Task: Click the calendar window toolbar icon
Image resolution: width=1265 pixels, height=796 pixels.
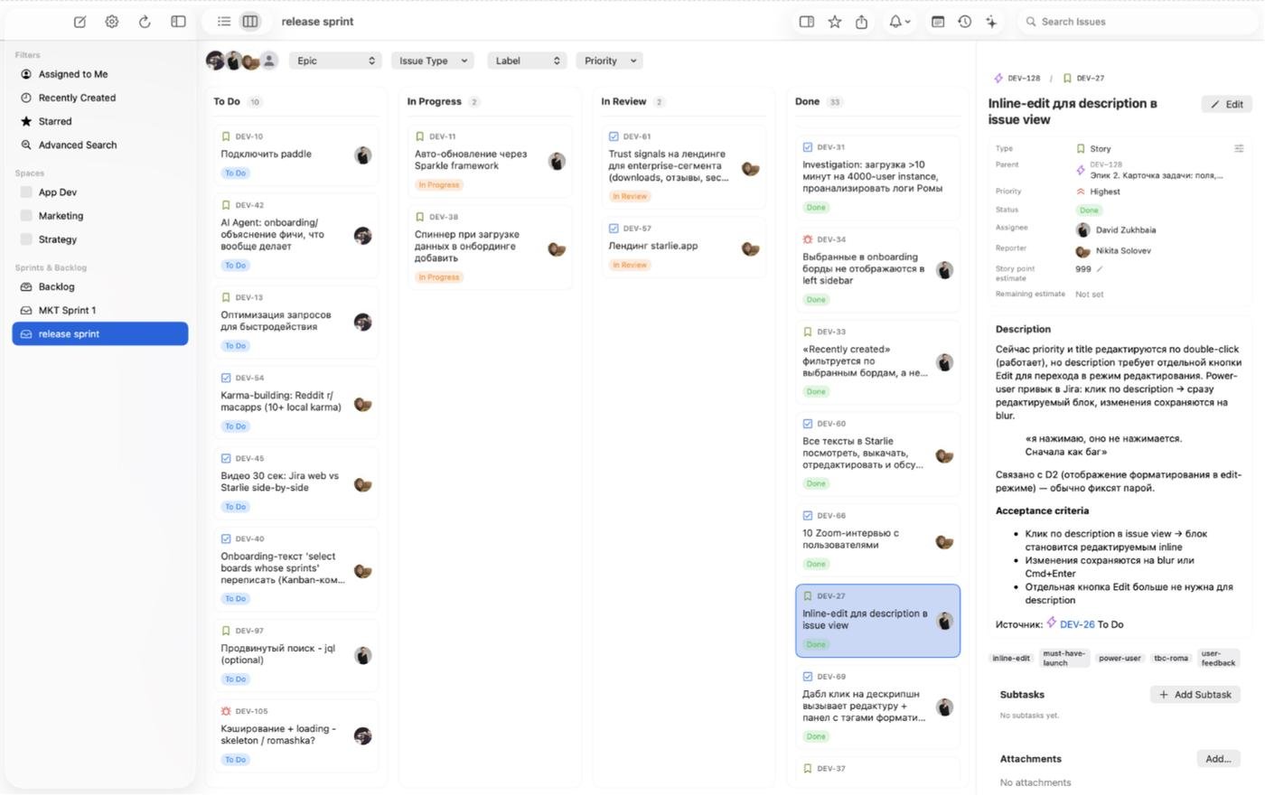Action: click(938, 22)
